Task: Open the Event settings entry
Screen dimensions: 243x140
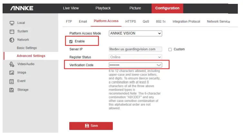Action: pos(21,81)
